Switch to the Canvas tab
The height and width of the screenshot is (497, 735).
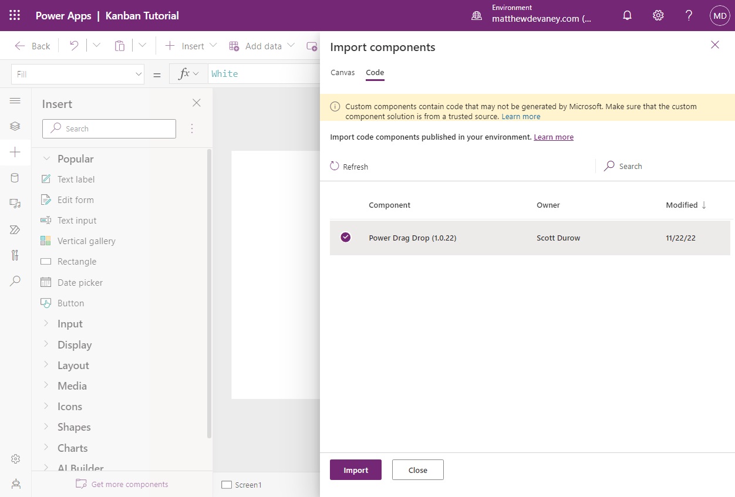click(343, 72)
